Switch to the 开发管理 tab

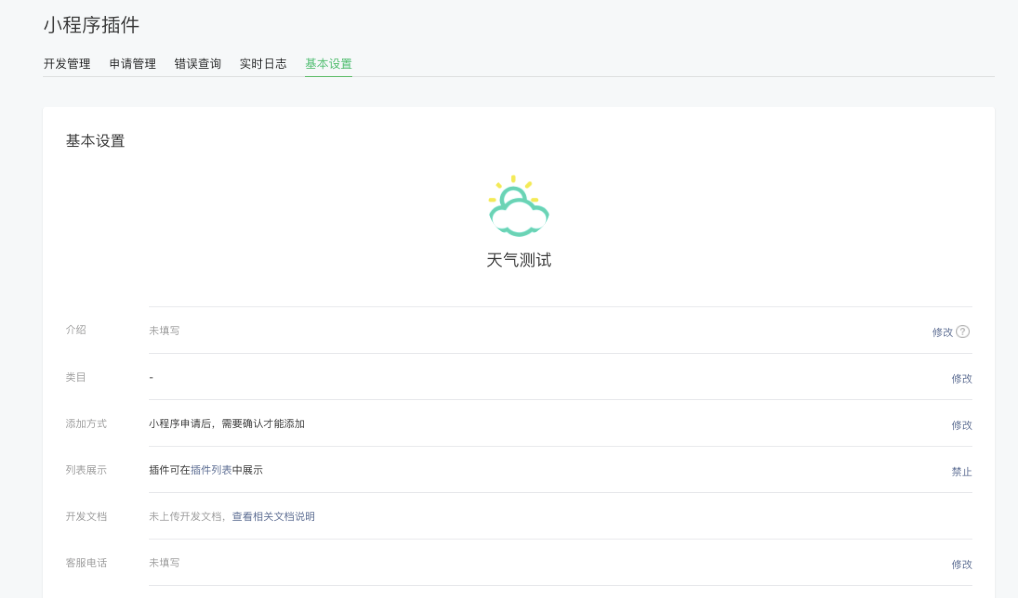pyautogui.click(x=68, y=63)
